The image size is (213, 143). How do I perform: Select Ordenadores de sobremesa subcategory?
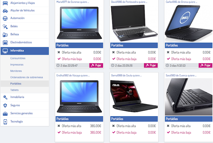(26, 77)
